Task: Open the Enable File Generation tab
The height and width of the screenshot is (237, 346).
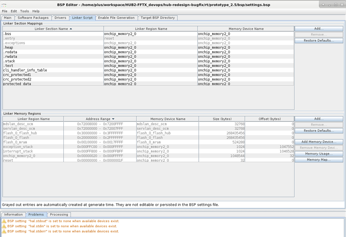Action: (116, 18)
